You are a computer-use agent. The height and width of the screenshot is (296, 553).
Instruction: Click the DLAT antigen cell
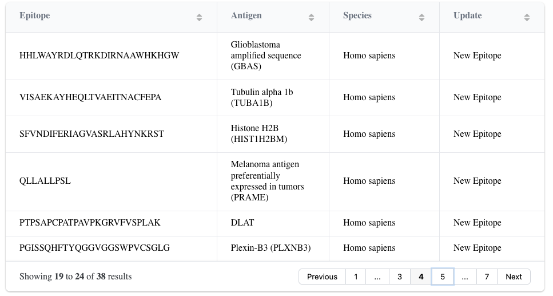[273, 223]
